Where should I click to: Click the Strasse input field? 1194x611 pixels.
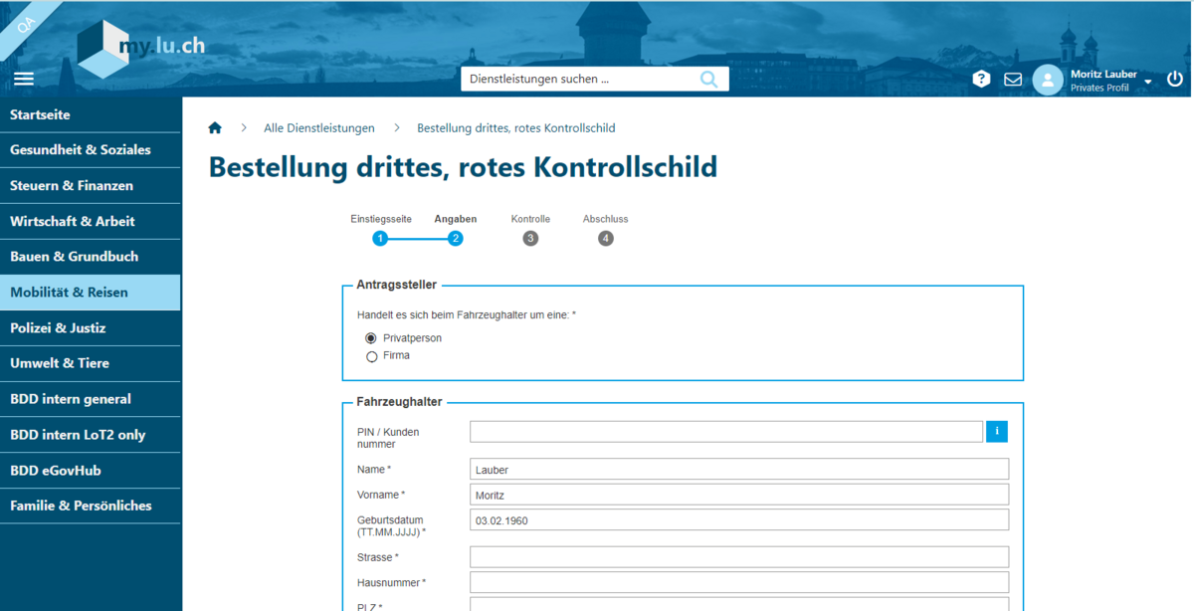point(738,557)
